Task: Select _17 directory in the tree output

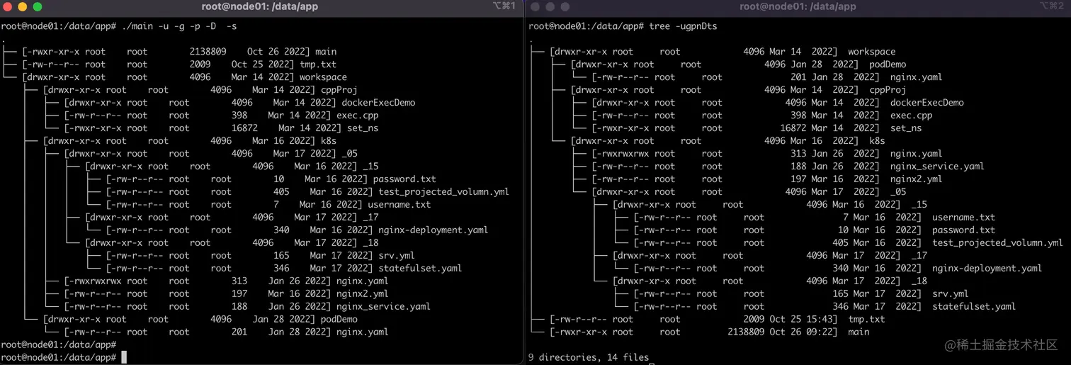Action: (x=919, y=256)
